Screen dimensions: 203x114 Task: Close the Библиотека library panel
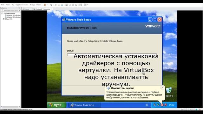[20, 8]
